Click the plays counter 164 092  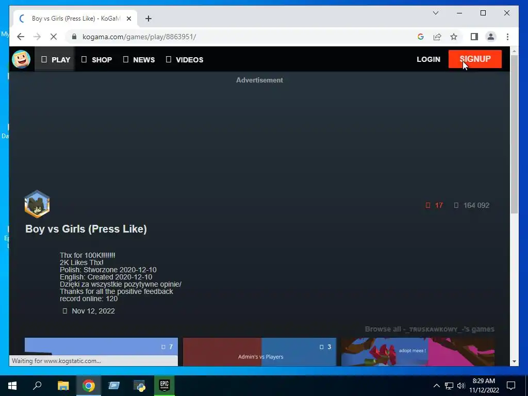pyautogui.click(x=471, y=205)
